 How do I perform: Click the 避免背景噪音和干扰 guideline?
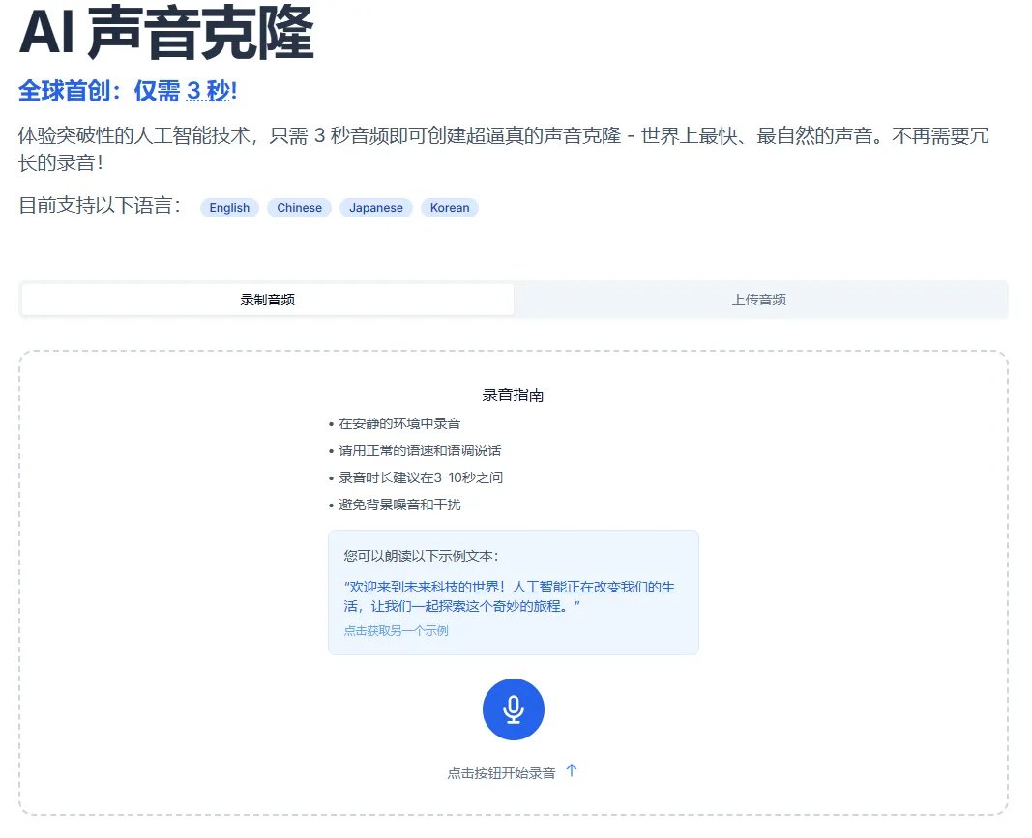click(395, 505)
